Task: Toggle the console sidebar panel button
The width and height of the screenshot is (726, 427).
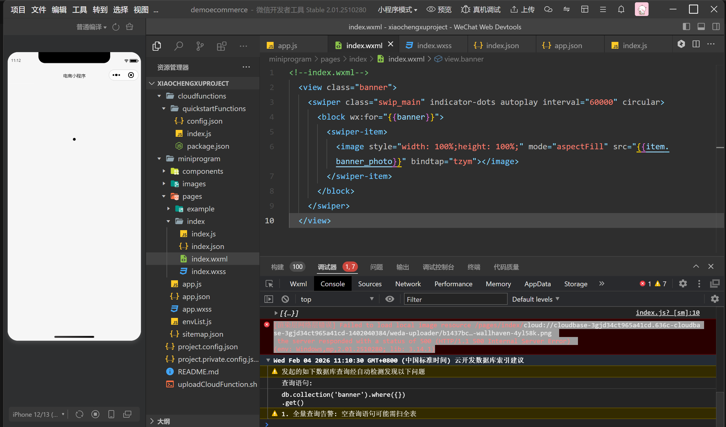Action: 269,299
